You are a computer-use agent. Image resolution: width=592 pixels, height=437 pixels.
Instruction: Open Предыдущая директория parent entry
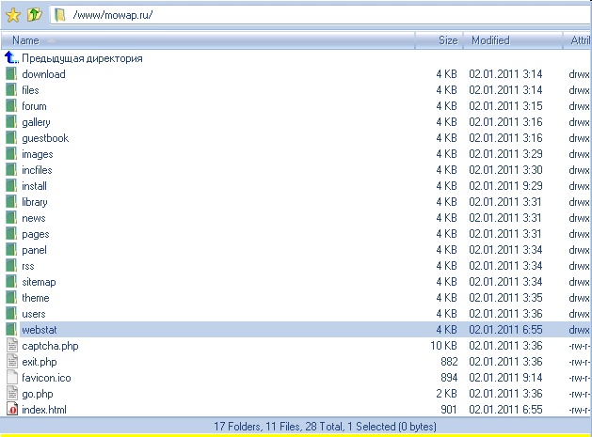point(82,58)
